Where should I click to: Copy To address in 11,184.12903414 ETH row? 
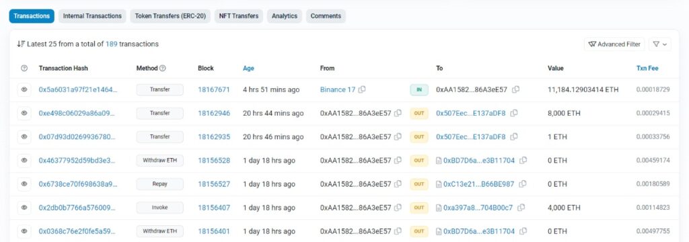pos(516,89)
